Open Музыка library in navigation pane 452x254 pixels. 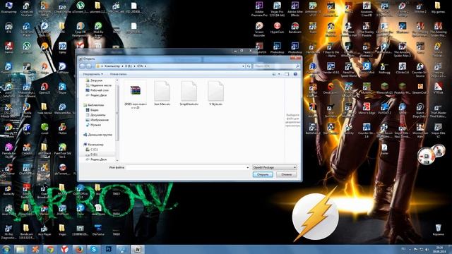coord(93,125)
